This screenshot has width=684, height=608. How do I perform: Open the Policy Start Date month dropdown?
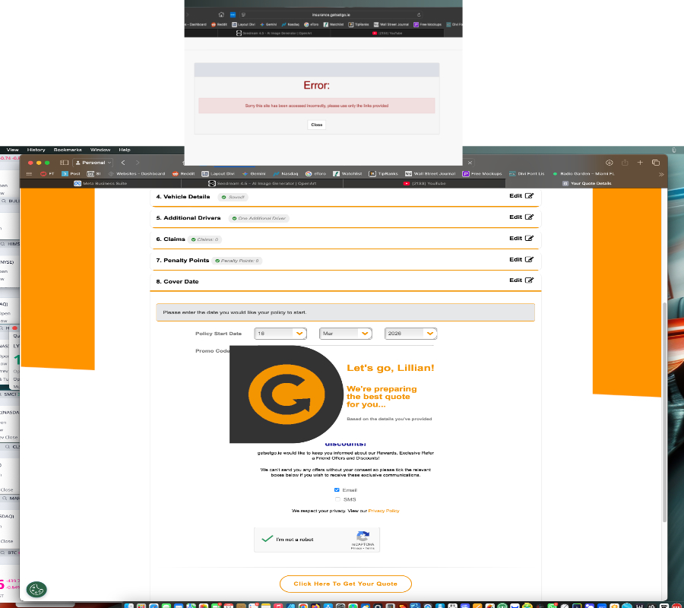pyautogui.click(x=346, y=333)
